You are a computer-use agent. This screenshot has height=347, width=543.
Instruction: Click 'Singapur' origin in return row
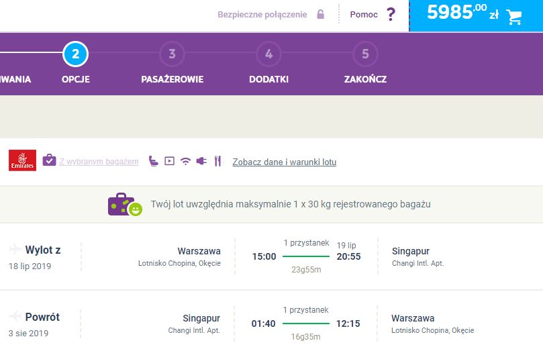(201, 318)
